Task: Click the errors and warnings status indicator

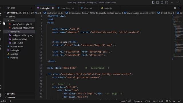Action: (x=3, y=101)
